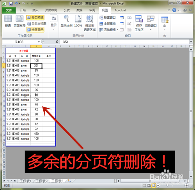The width and height of the screenshot is (195, 190).
Task: Go to first sheet navigation arrow
Action: pos(4,181)
